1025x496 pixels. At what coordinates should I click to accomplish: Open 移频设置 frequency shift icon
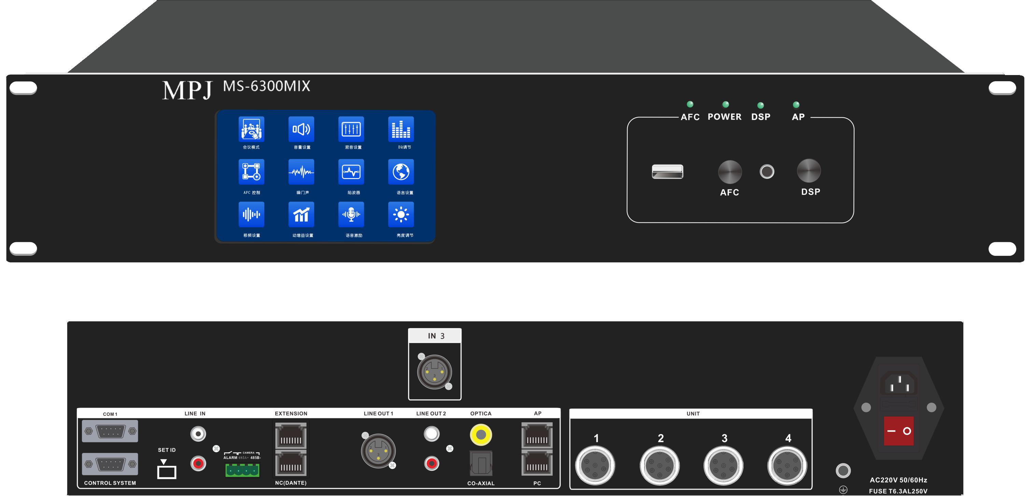click(251, 215)
